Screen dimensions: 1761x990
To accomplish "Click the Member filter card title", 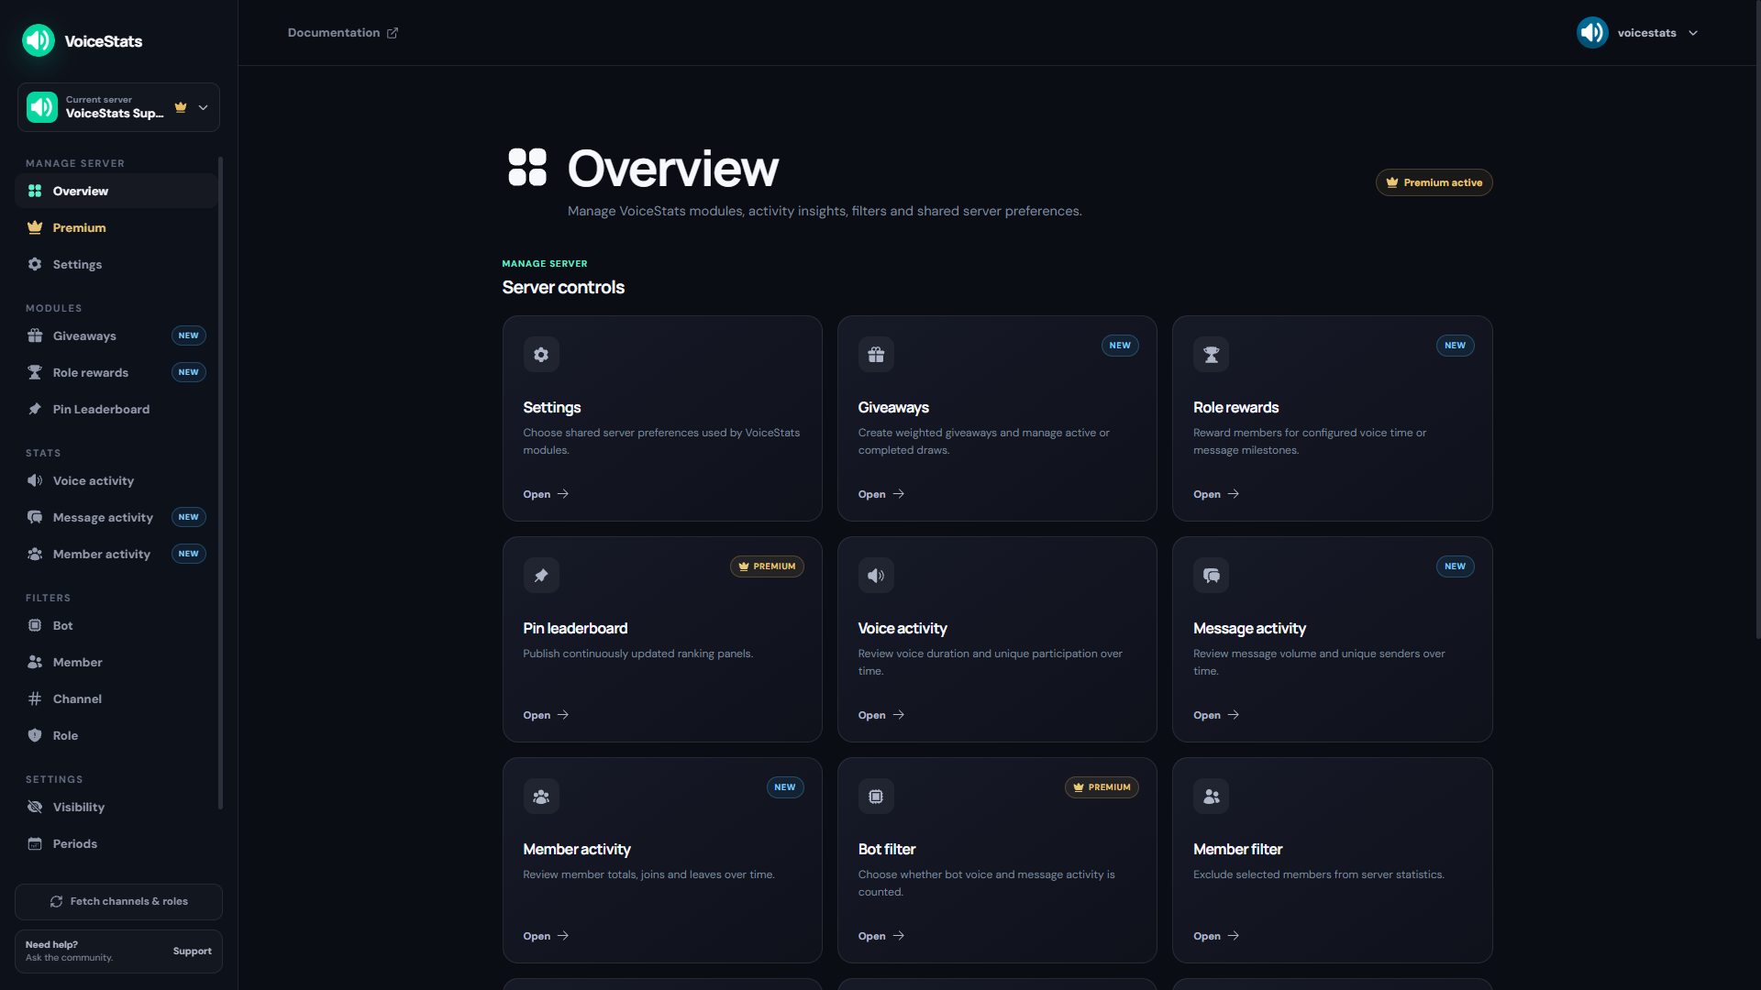I will pos(1237,850).
